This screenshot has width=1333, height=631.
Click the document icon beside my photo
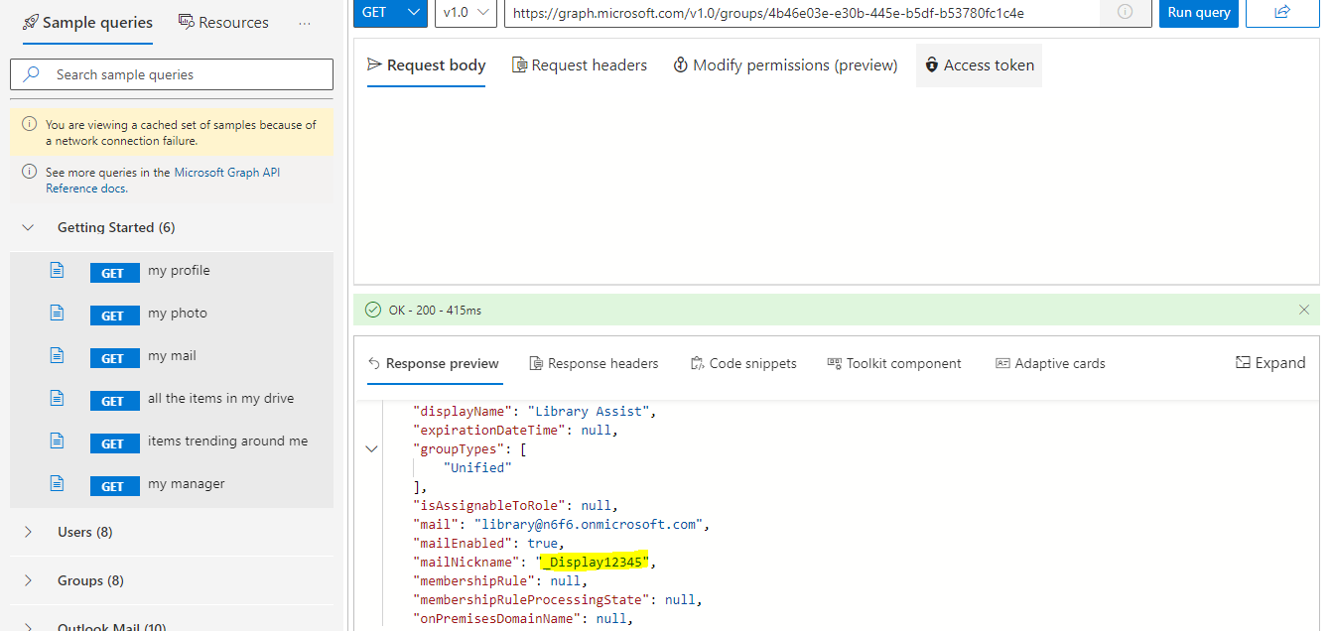click(x=58, y=313)
